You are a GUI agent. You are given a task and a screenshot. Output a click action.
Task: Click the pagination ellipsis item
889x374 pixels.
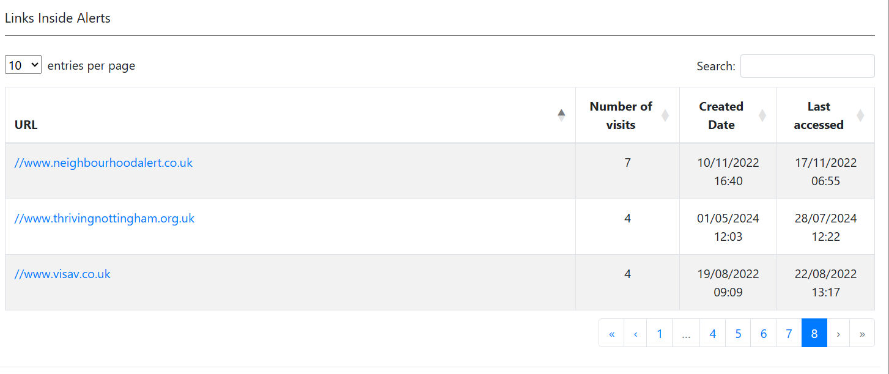click(x=686, y=333)
